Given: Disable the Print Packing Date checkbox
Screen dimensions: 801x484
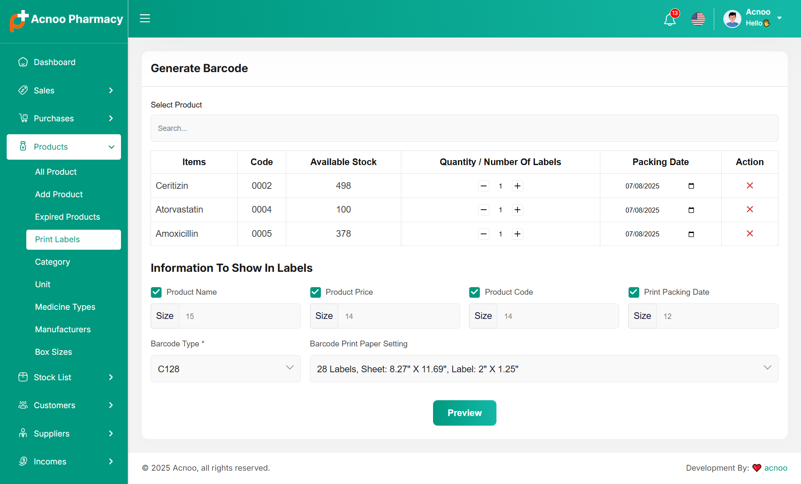Looking at the screenshot, I should pyautogui.click(x=634, y=292).
